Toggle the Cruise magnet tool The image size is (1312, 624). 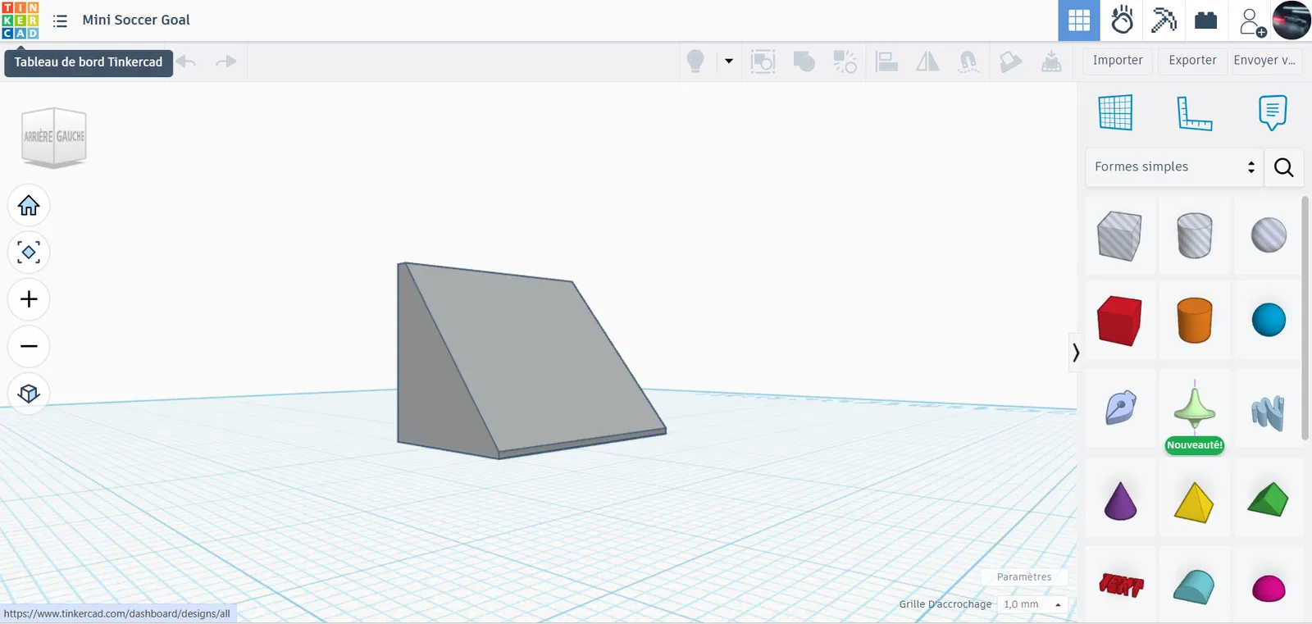(x=968, y=61)
